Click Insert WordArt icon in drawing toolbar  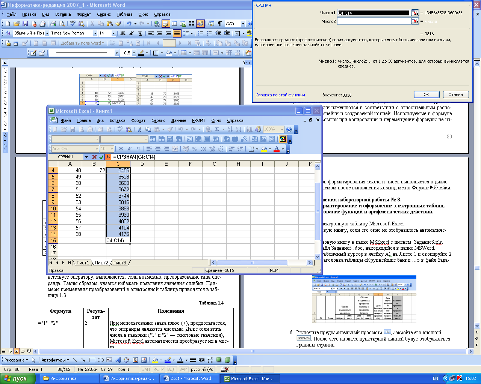pyautogui.click(x=118, y=360)
